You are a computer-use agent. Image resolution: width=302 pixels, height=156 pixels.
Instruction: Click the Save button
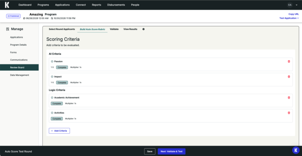point(150,151)
